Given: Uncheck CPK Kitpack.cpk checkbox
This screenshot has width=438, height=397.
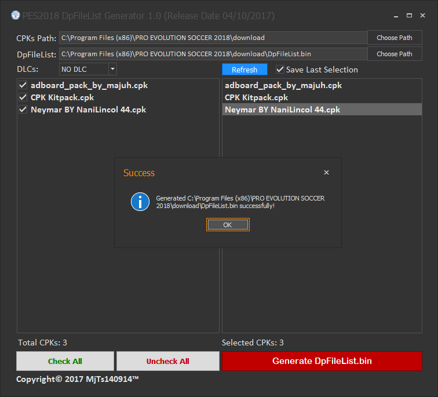Looking at the screenshot, I should pos(23,97).
